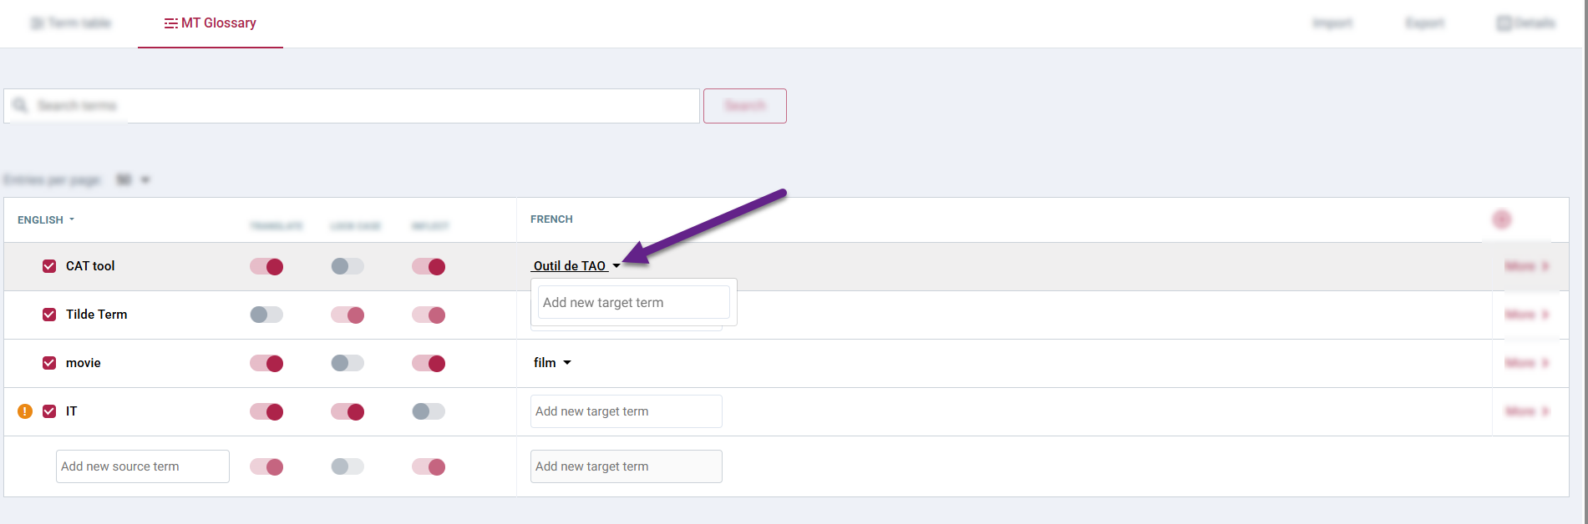Enable the Lock case toggle for movie
The width and height of the screenshot is (1588, 524).
[347, 363]
